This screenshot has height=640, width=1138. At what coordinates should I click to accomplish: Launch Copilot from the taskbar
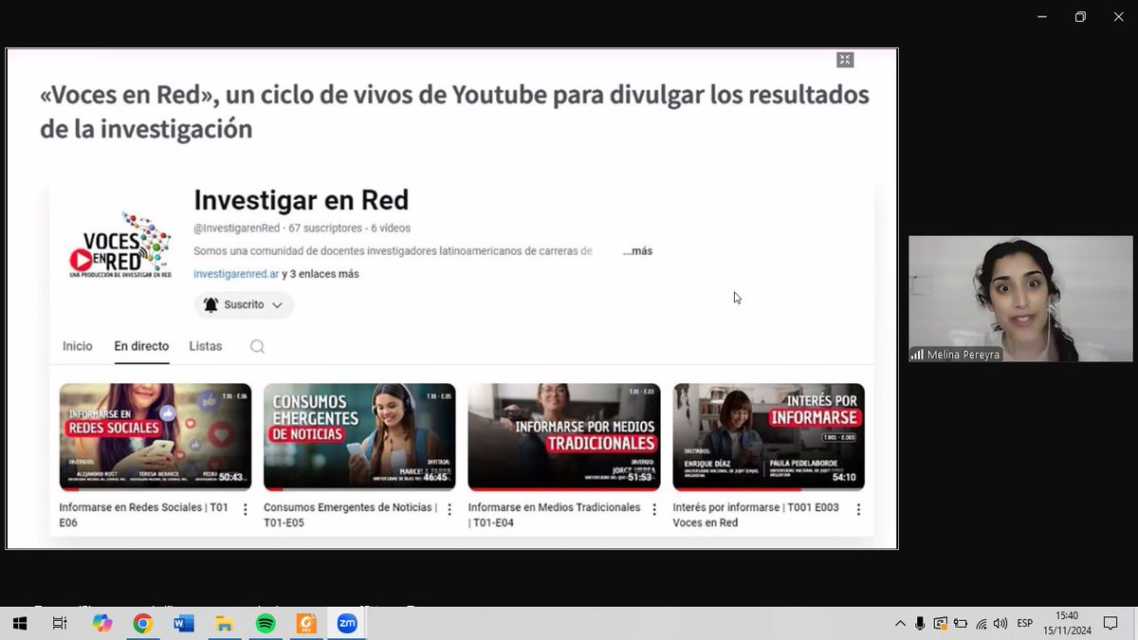click(101, 623)
